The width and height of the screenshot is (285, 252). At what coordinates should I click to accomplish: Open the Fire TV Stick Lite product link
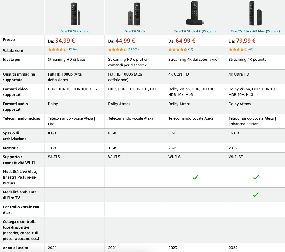pyautogui.click(x=74, y=31)
